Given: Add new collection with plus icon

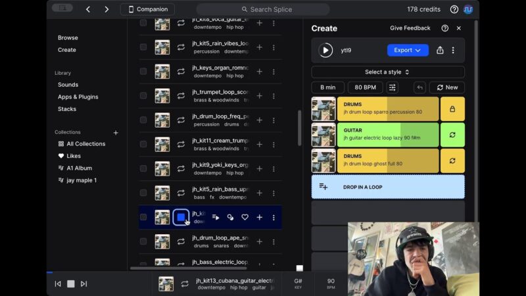Looking at the screenshot, I should 116,132.
